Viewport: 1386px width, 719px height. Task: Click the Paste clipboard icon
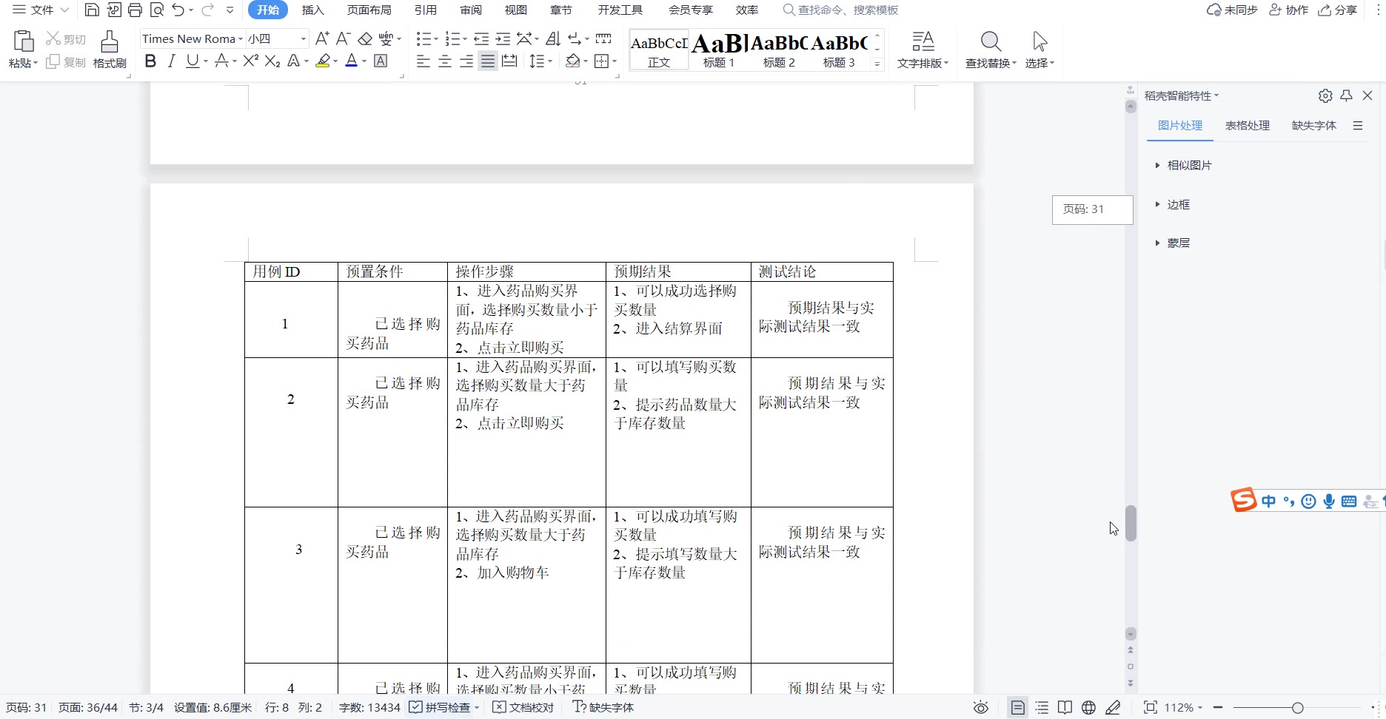coord(23,41)
